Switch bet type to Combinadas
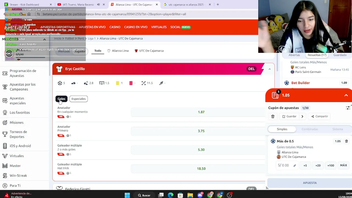The width and height of the screenshot is (352, 198). tap(310, 129)
